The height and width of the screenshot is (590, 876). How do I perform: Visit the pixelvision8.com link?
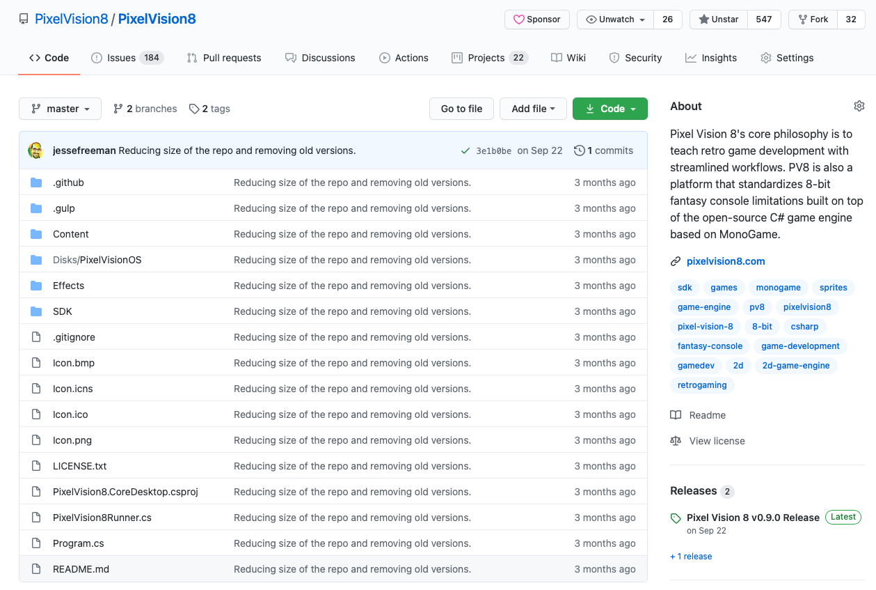pos(726,261)
